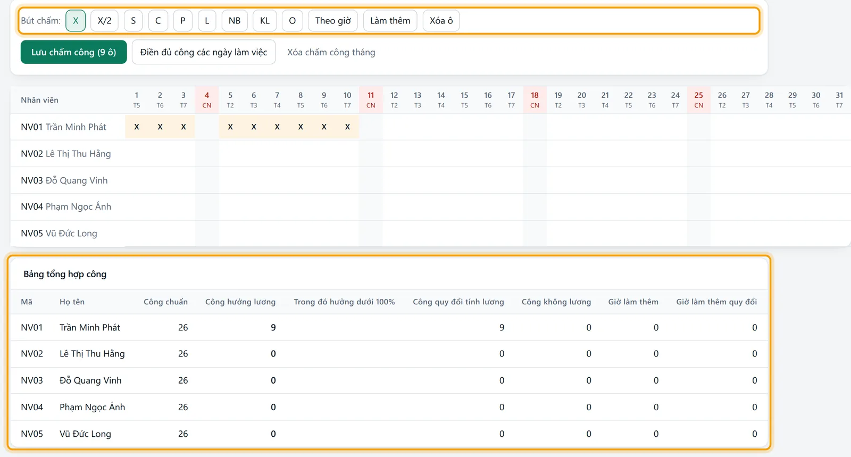Click Trần Minh Phát's X cell on day 10
Screen dimensions: 851x457
coord(347,127)
